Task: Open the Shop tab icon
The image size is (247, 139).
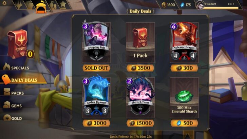Action: coord(41,7)
